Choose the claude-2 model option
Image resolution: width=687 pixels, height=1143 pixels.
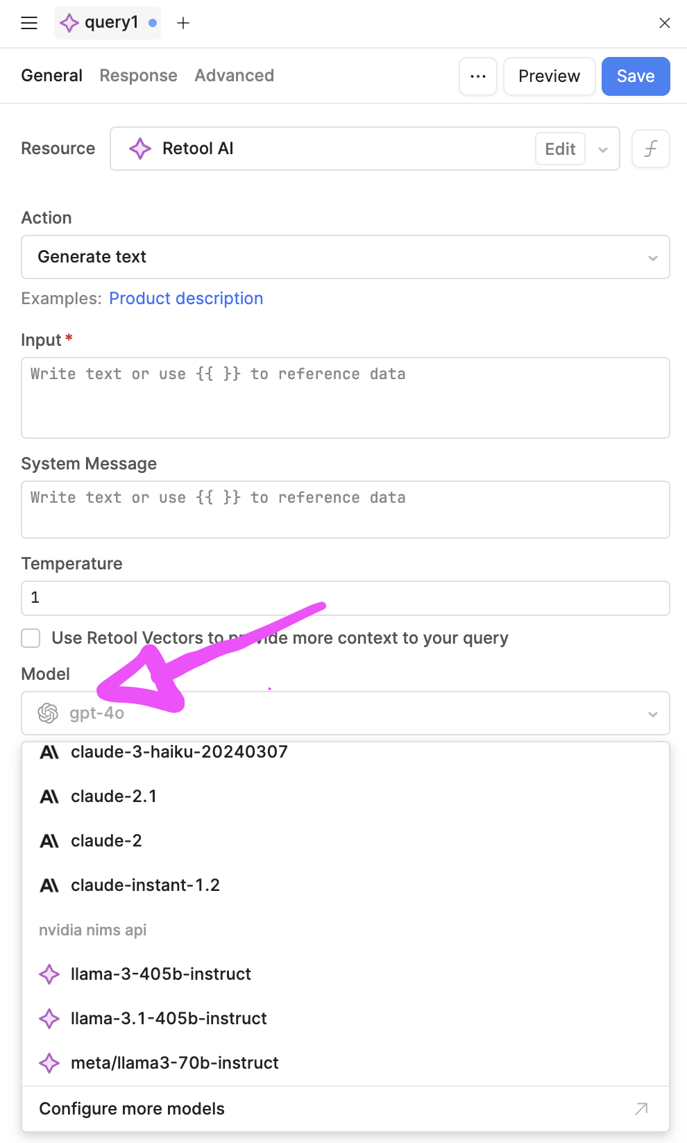coord(346,841)
